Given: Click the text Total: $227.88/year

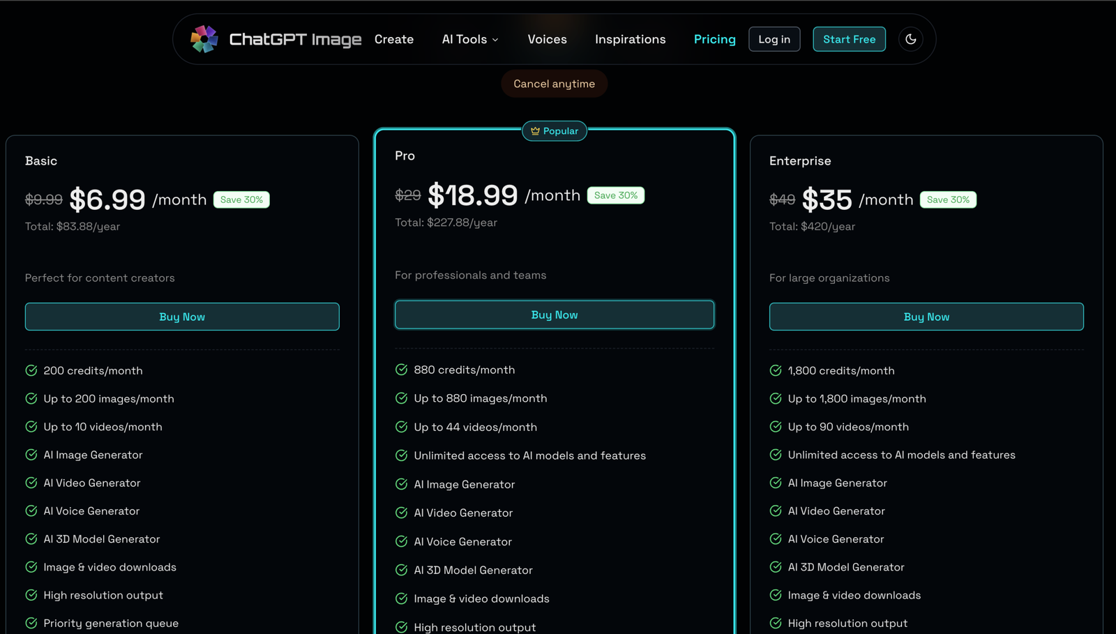Looking at the screenshot, I should pos(446,222).
